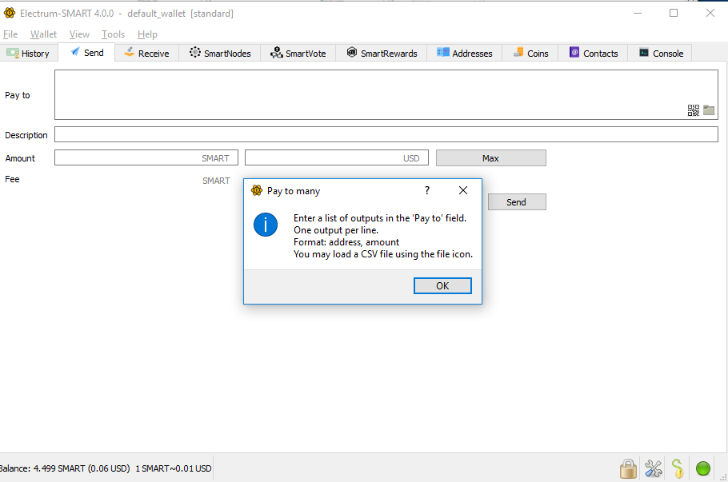Screen dimensions: 728x482
Task: Open the View menu
Action: tap(79, 34)
